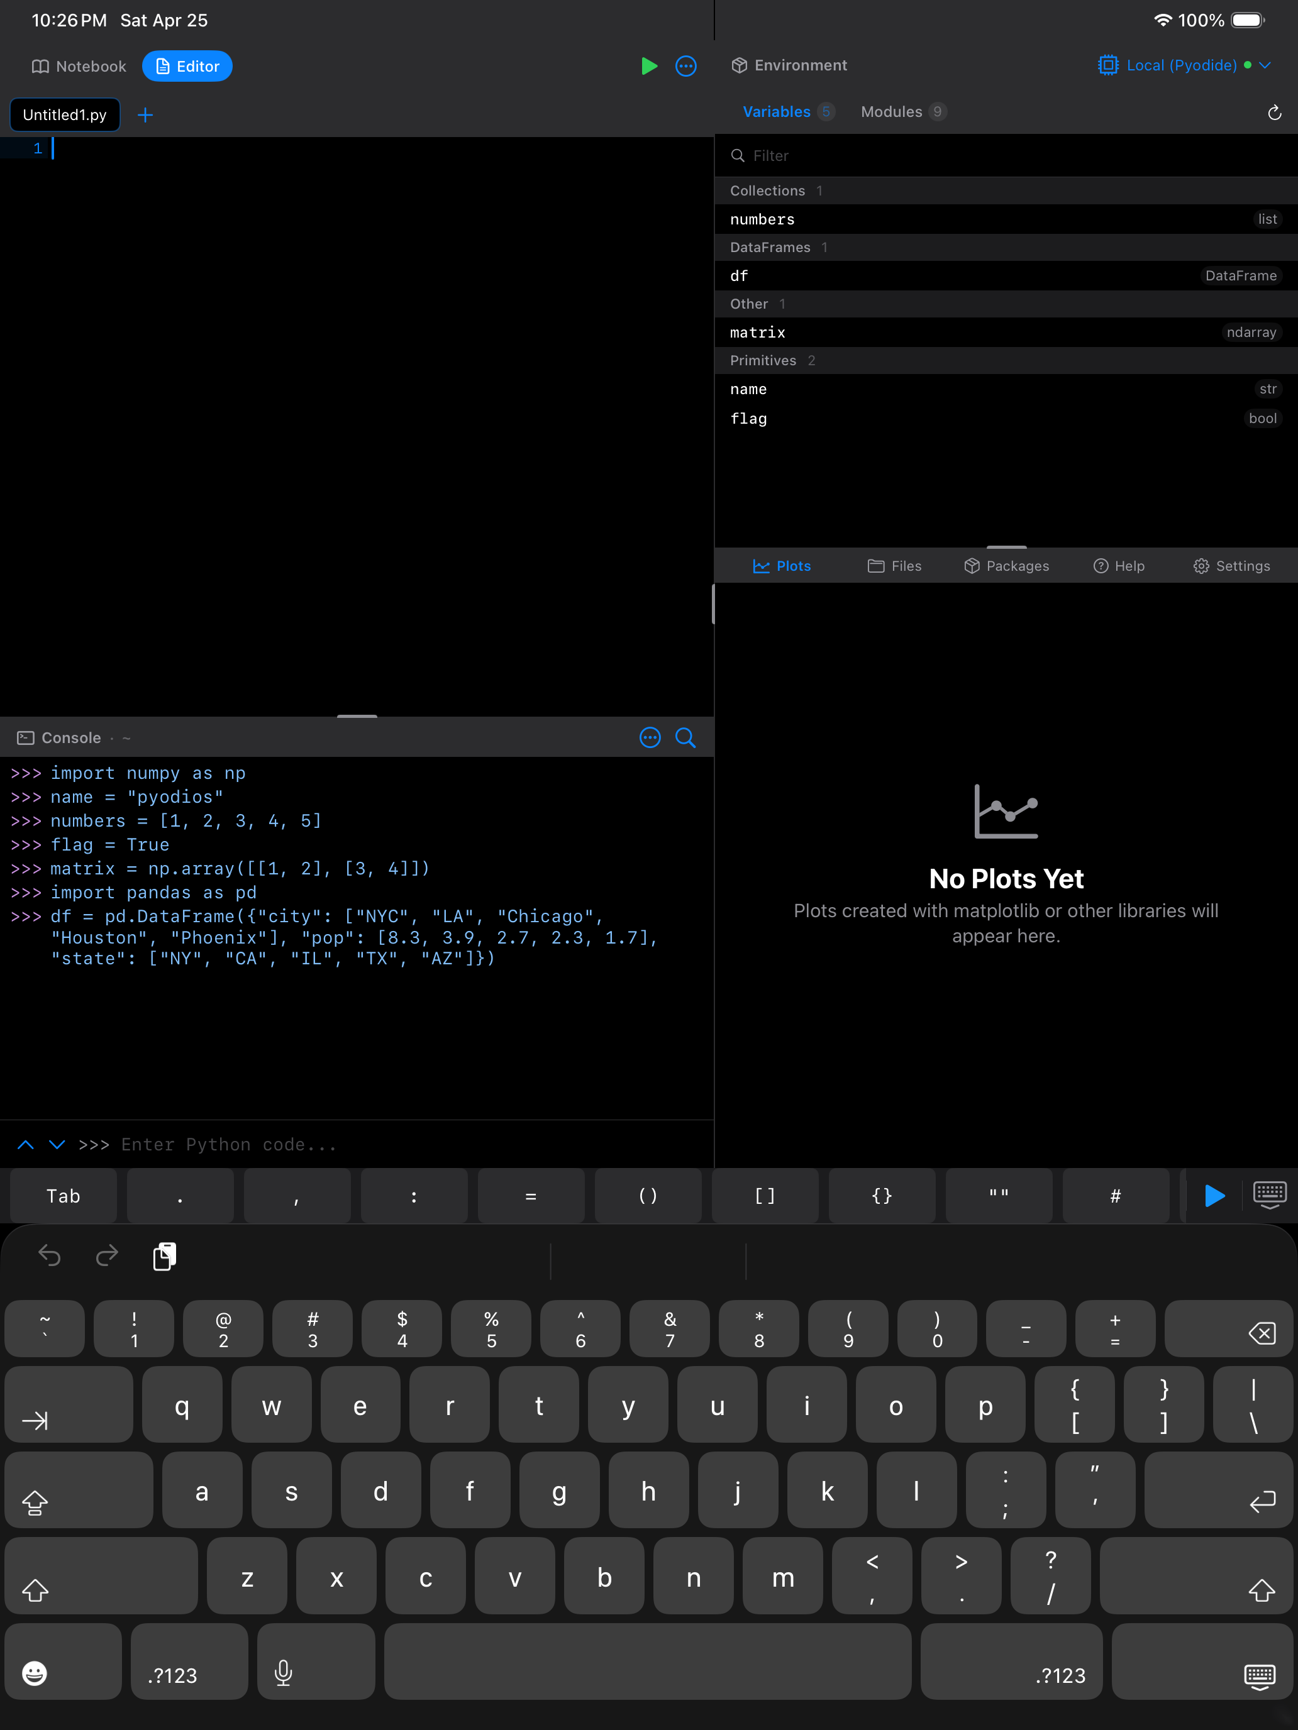This screenshot has width=1298, height=1730.
Task: Expand the df DataFrame variable
Action: [x=1006, y=276]
